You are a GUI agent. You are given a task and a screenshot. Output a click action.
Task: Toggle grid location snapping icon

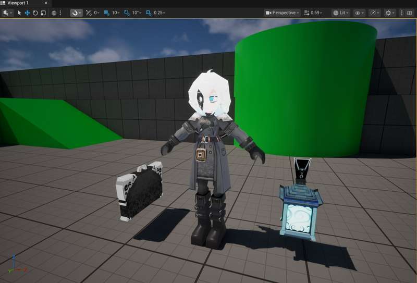coord(107,13)
